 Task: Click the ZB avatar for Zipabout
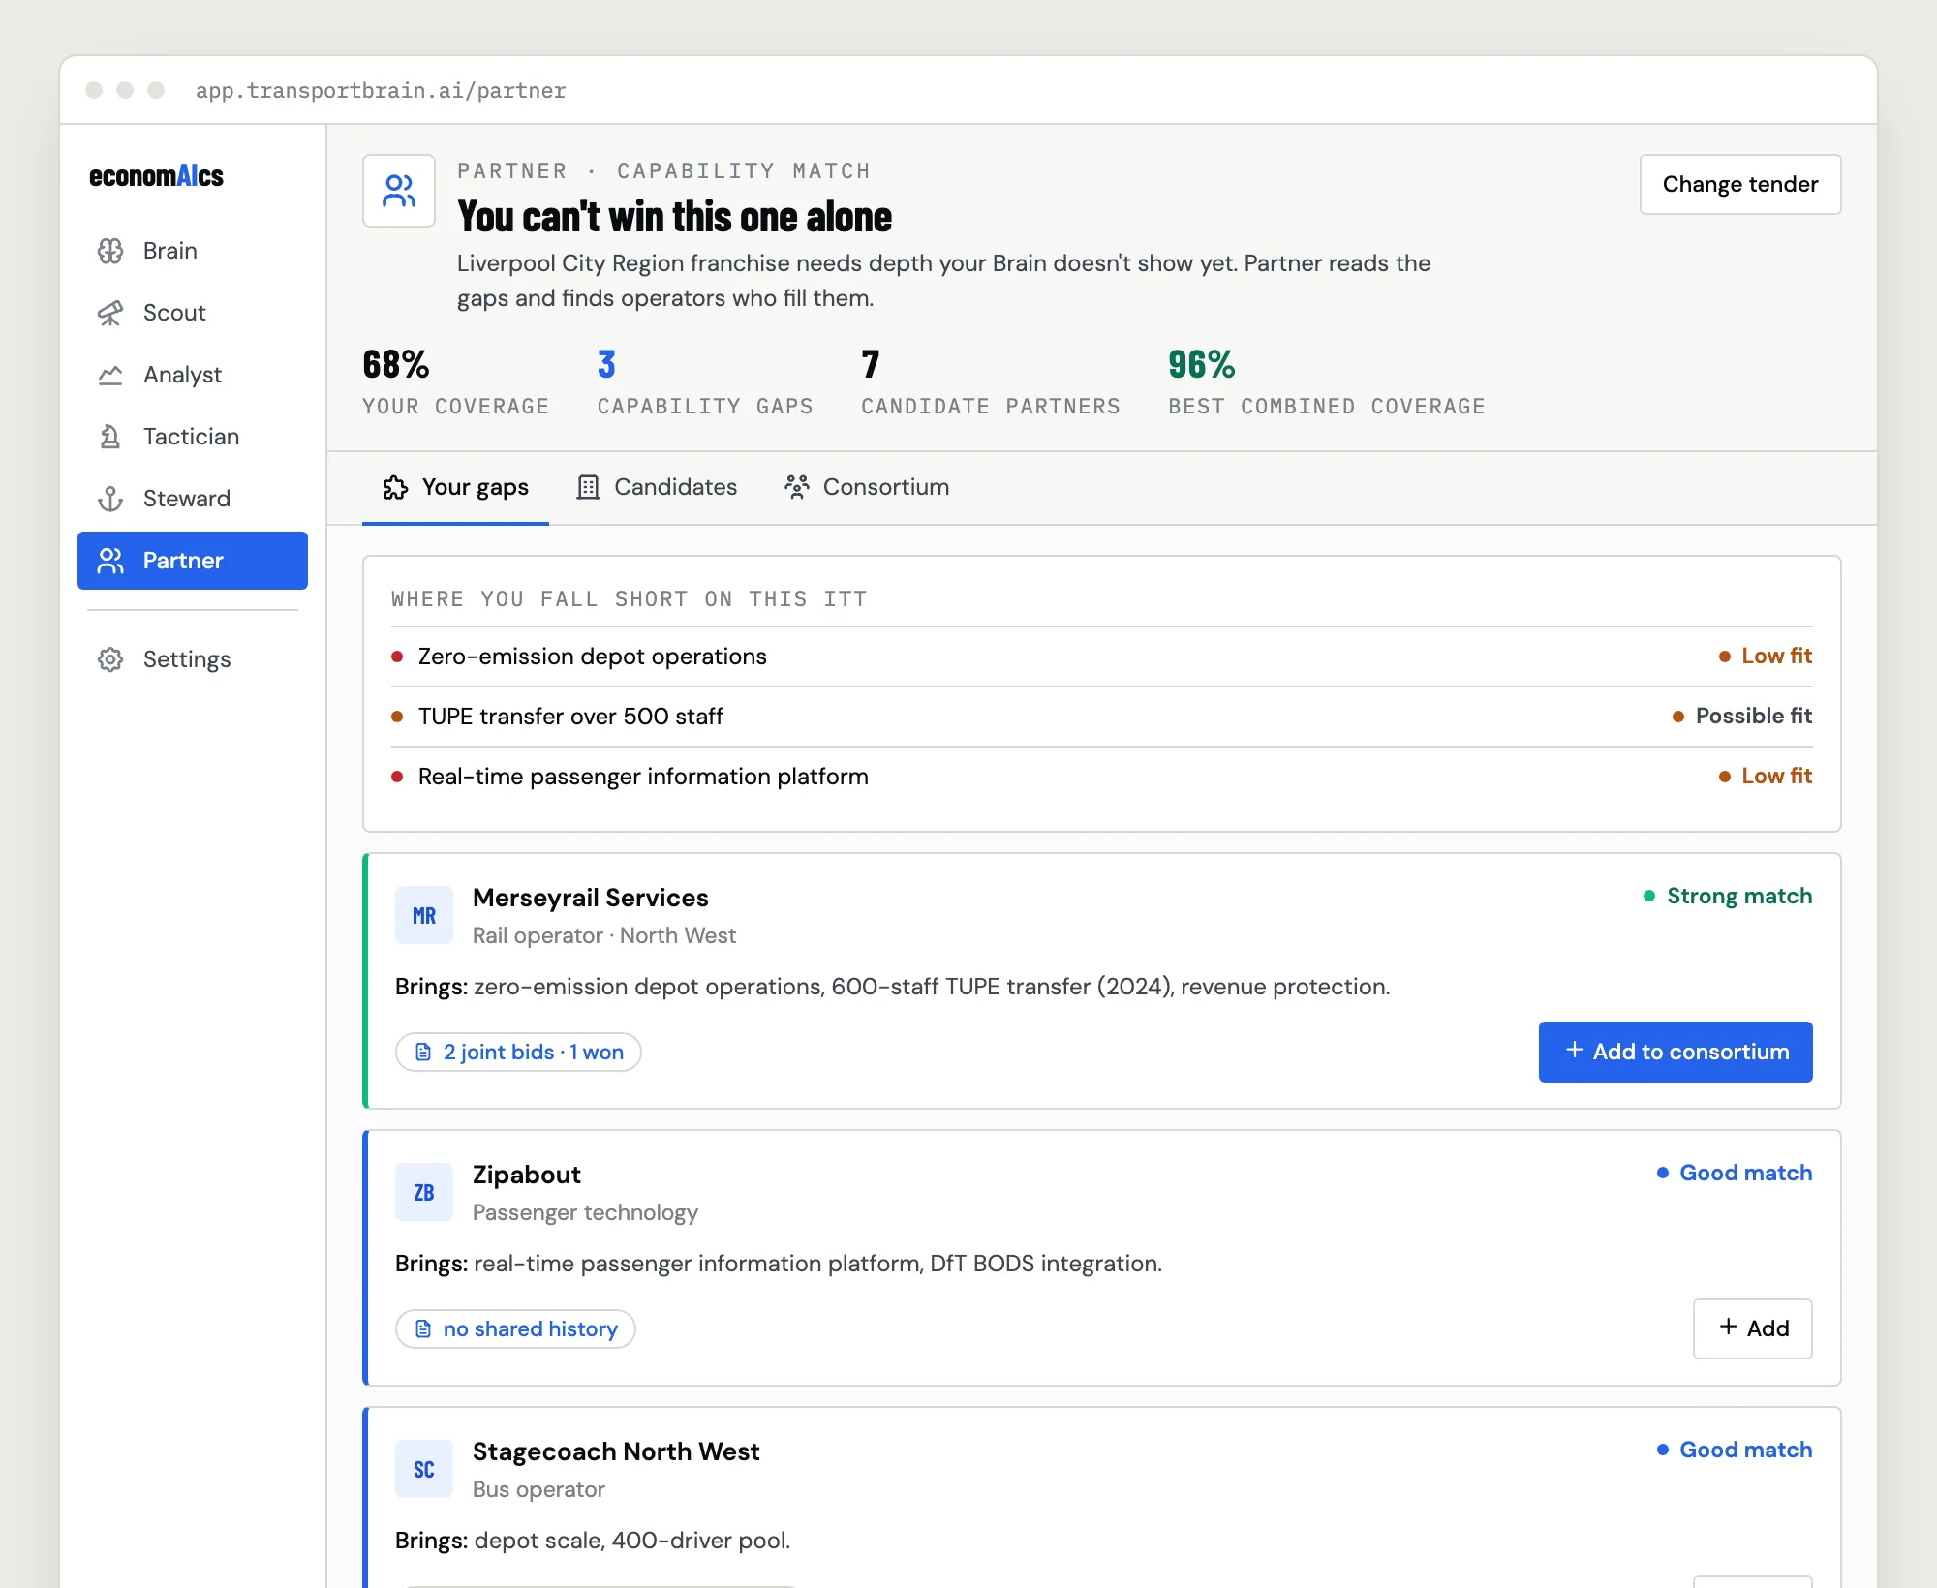click(x=424, y=1192)
